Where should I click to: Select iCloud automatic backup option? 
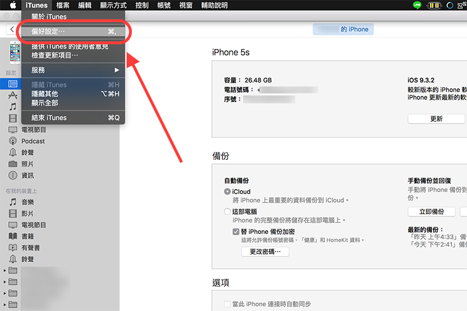click(x=228, y=191)
